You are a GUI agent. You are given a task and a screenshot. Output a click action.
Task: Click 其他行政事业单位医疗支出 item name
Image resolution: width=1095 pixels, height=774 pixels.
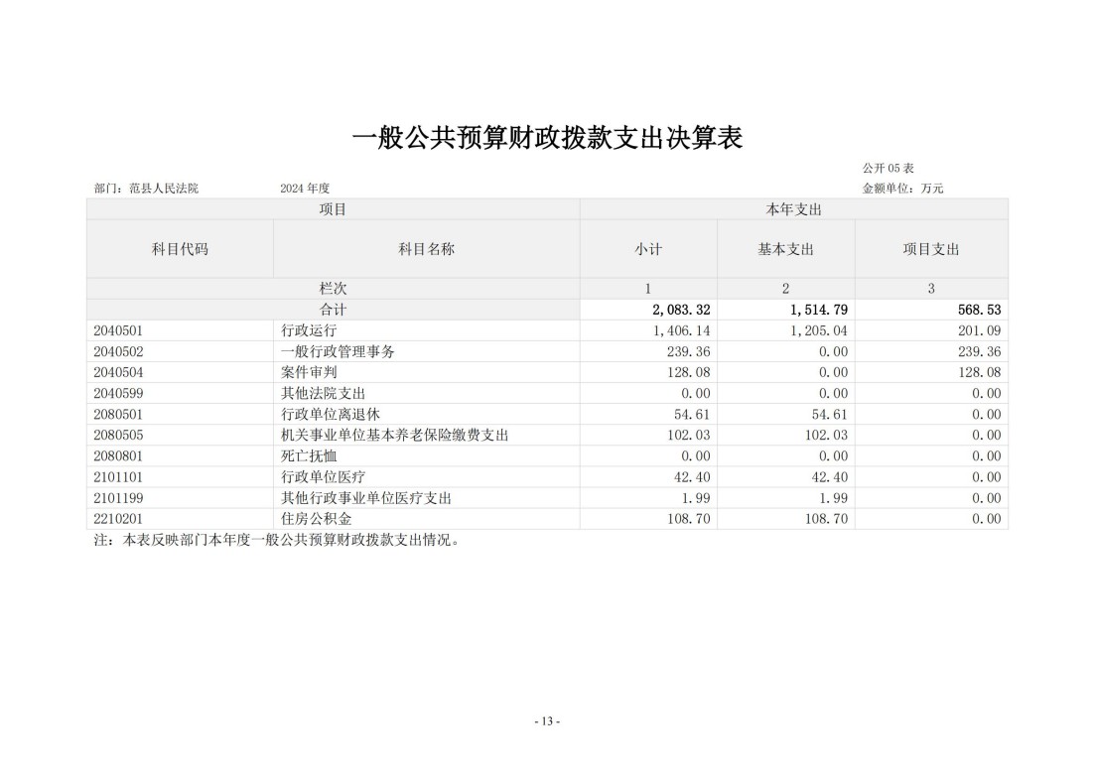coord(366,498)
